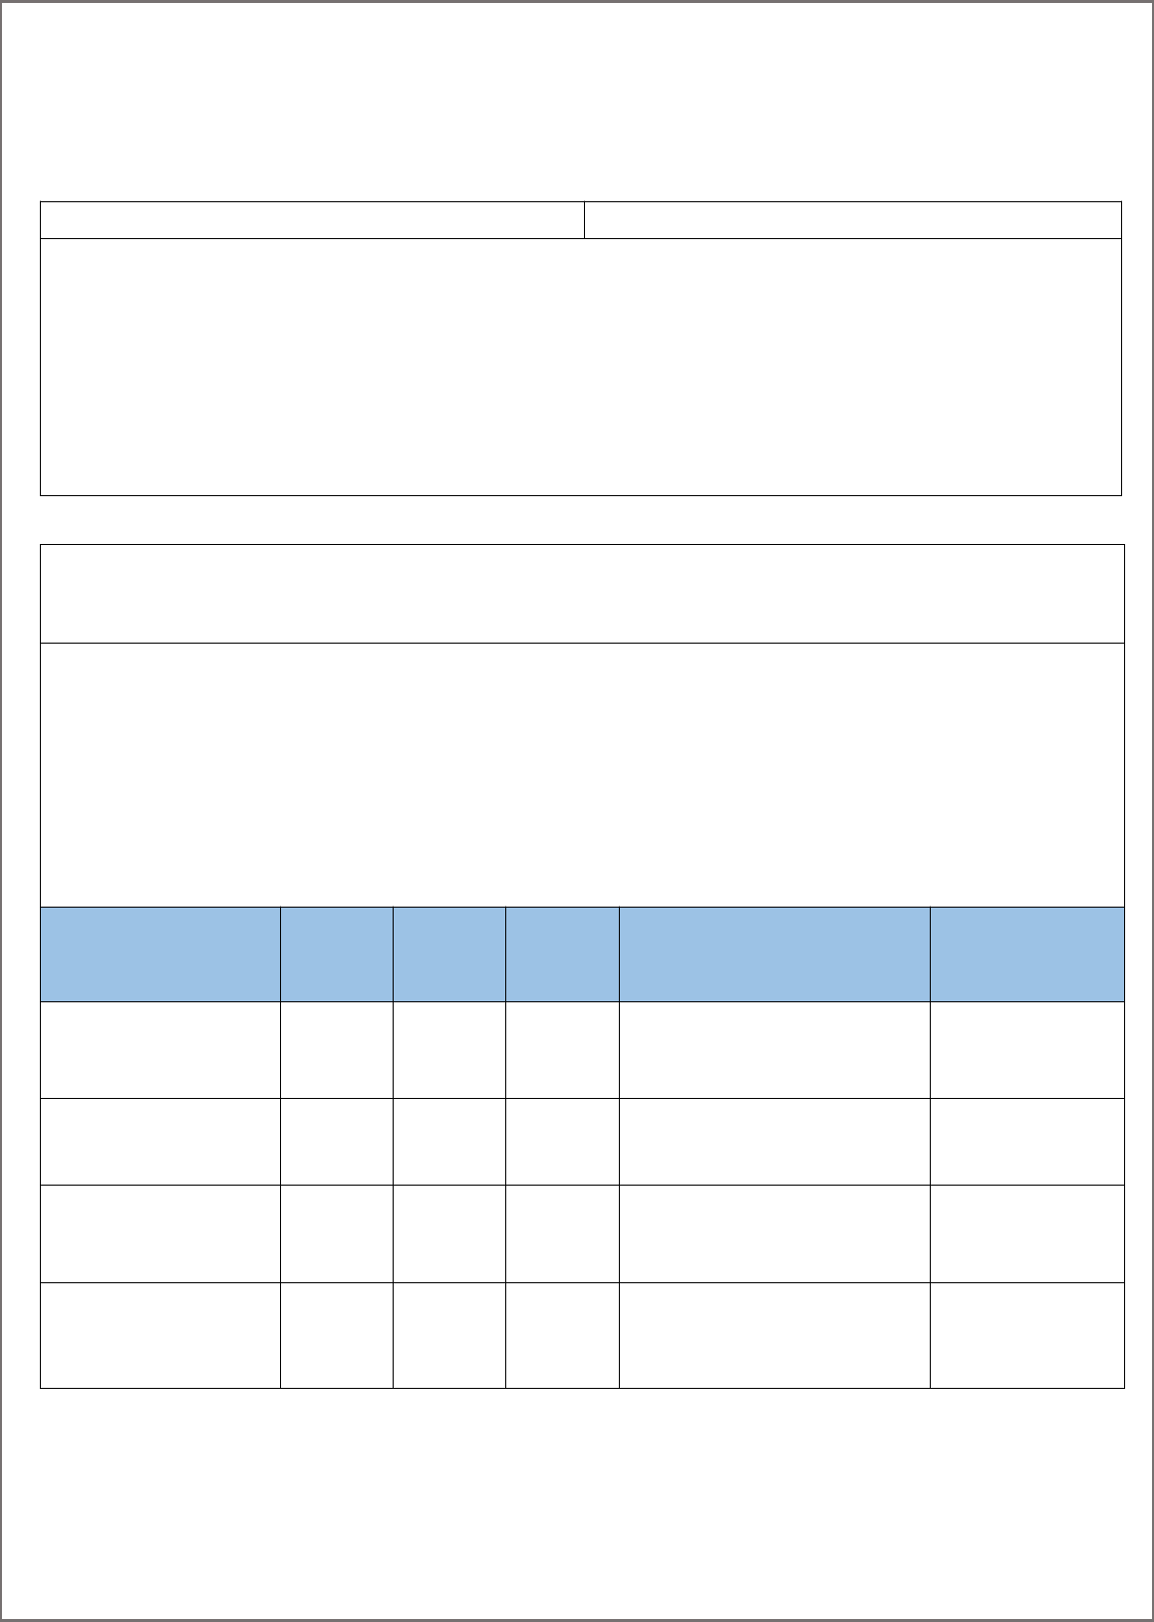Select the last blue header cell
This screenshot has width=1154, height=1622.
click(1026, 953)
